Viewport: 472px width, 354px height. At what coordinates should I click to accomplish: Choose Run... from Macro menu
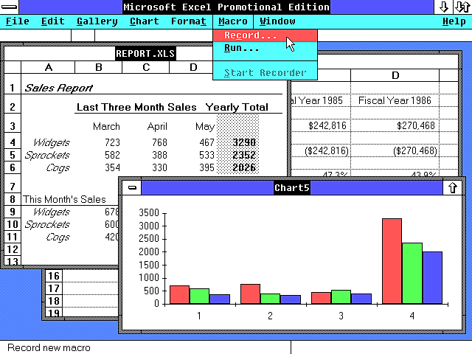(x=265, y=48)
